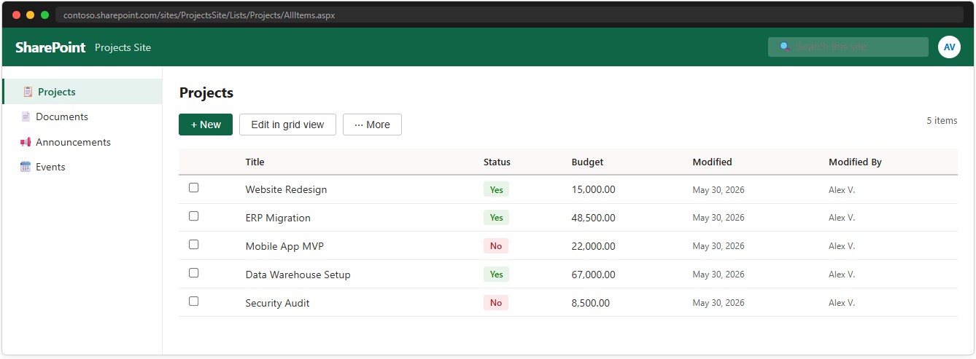Open Events in the left navigation

tap(82, 167)
